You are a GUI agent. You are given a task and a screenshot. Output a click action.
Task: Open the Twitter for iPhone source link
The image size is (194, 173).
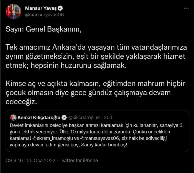[x=79, y=161]
